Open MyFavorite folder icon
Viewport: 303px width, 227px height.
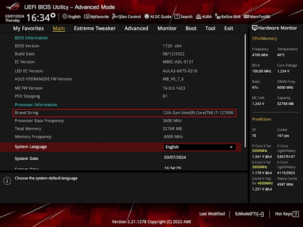[x=86, y=16]
